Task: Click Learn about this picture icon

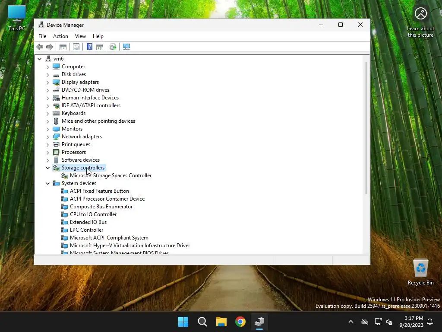Action: tap(420, 13)
